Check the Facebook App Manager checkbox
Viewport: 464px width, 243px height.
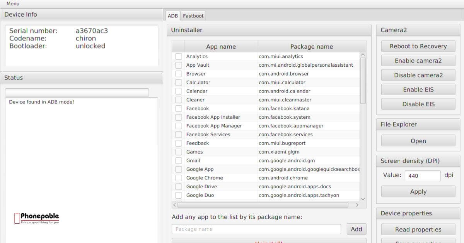click(x=179, y=126)
